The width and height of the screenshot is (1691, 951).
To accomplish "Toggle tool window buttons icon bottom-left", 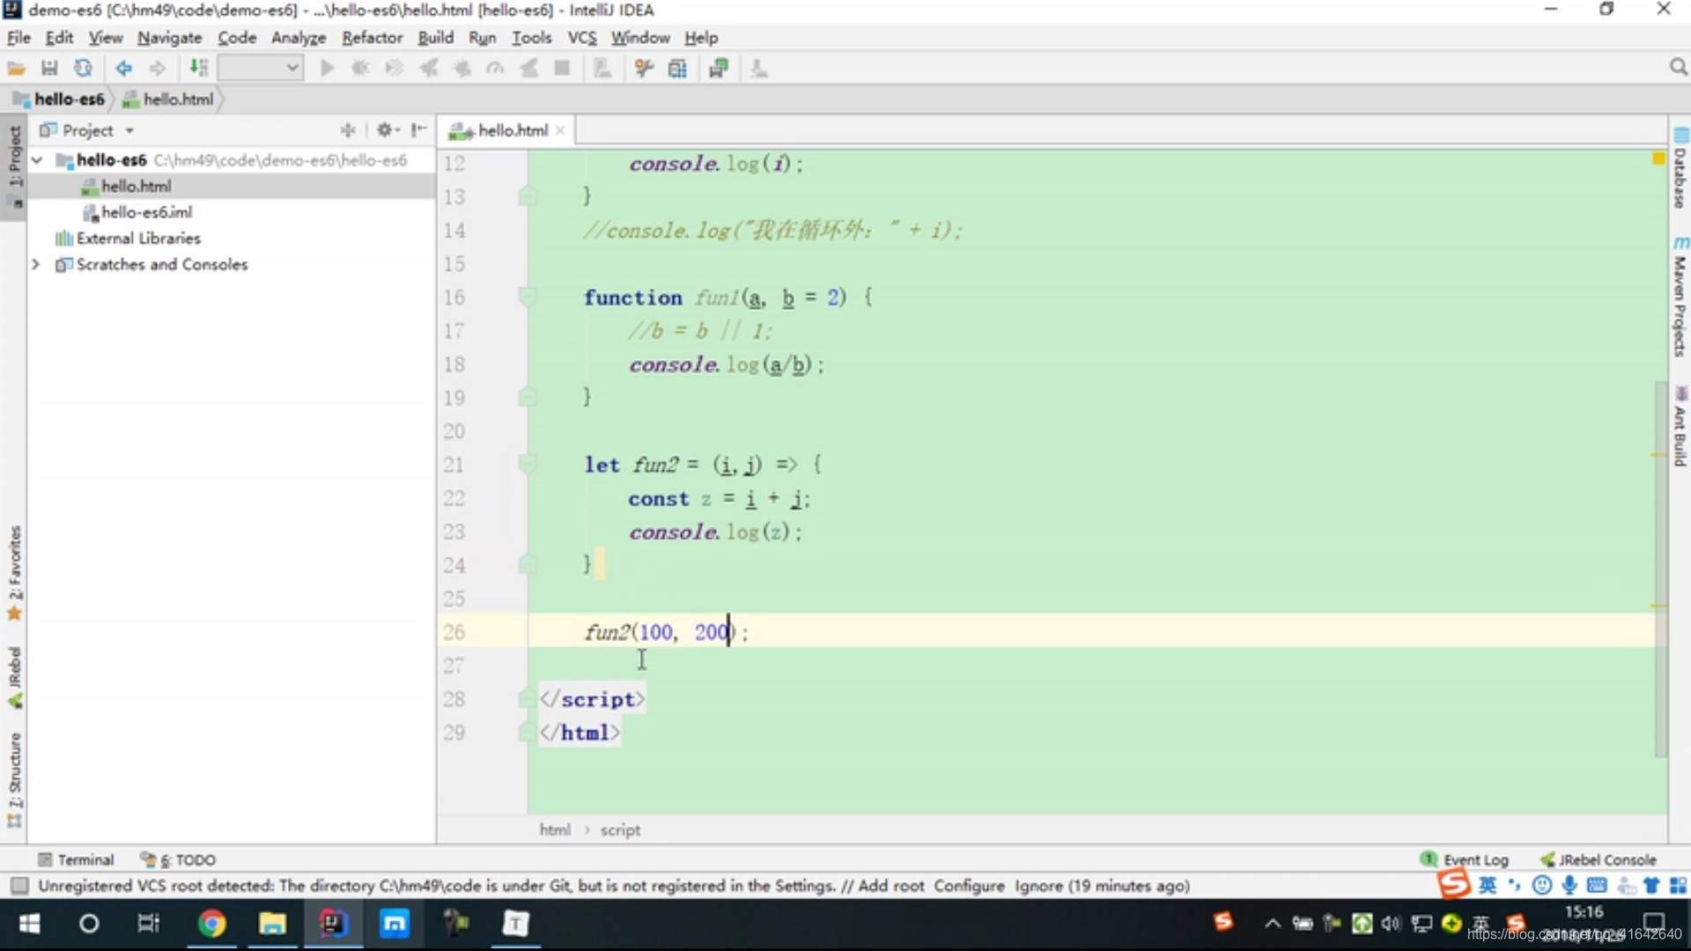I will coord(19,886).
